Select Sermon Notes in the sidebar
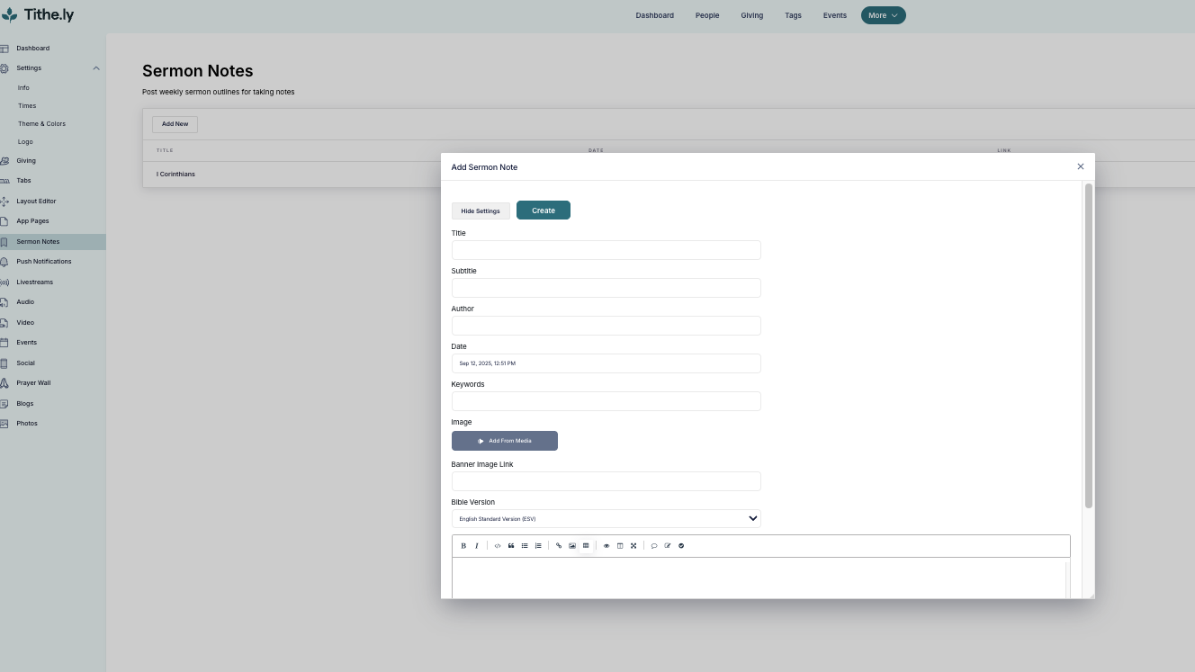Image resolution: width=1195 pixels, height=672 pixels. pos(52,241)
